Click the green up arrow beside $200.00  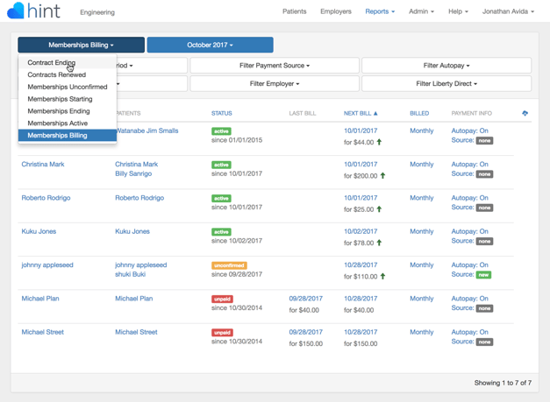382,176
